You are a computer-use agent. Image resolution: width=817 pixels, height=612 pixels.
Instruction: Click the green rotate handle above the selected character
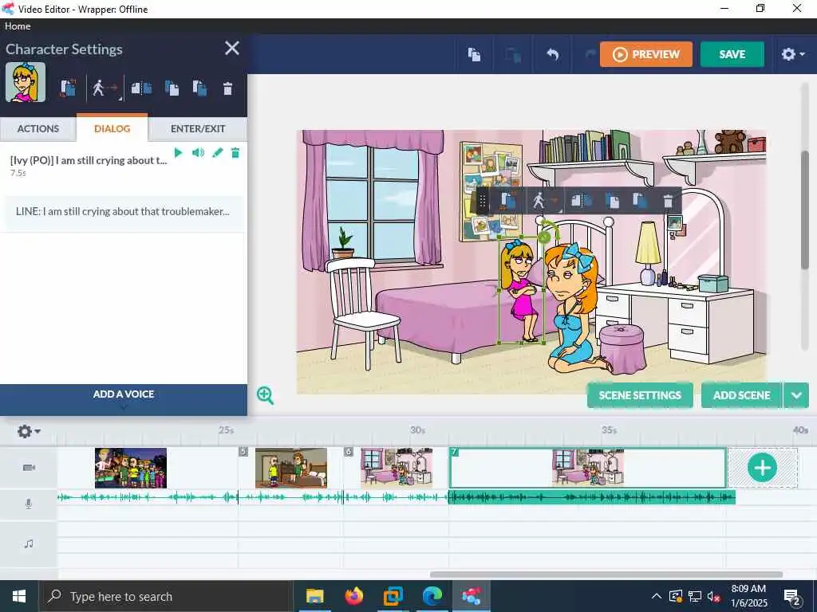[544, 237]
